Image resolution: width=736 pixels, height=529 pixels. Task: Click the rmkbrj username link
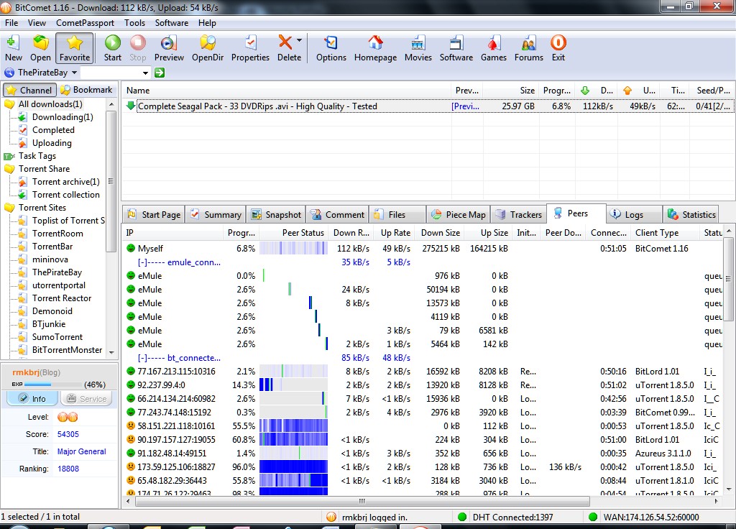coord(26,372)
